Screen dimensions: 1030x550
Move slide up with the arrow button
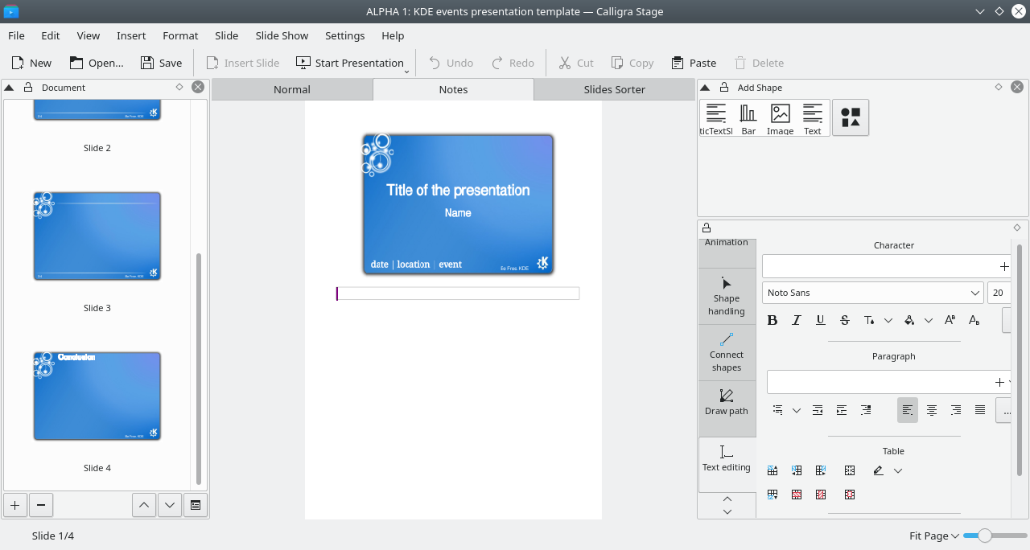pyautogui.click(x=144, y=505)
